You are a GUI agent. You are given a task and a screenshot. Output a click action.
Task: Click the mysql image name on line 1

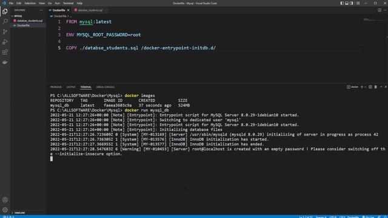pyautogui.click(x=86, y=22)
